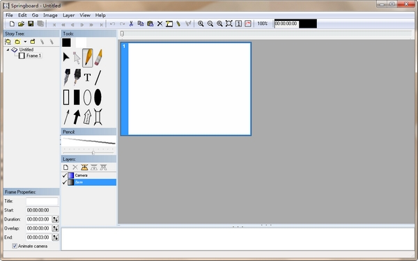Click the add folder icon in Story Tree
This screenshot has height=261, width=418.
pyautogui.click(x=17, y=42)
